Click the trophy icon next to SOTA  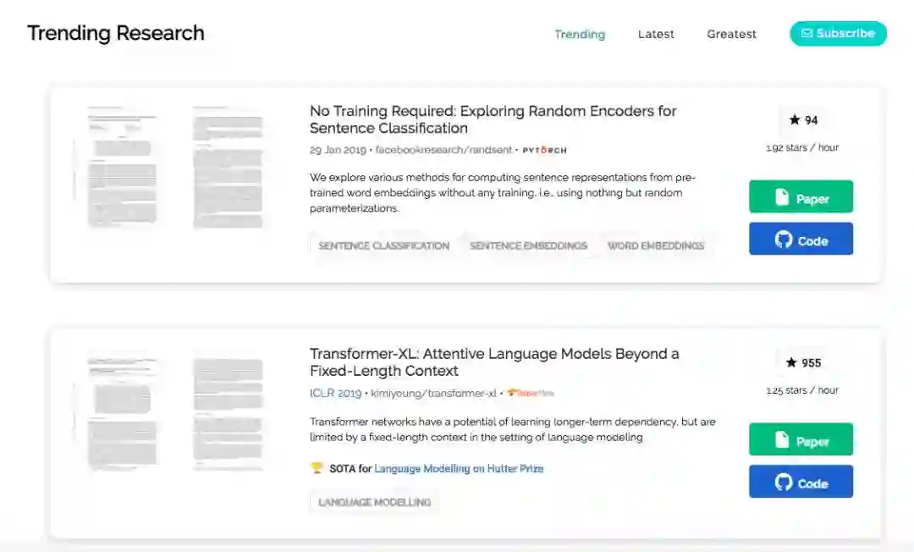coord(317,468)
